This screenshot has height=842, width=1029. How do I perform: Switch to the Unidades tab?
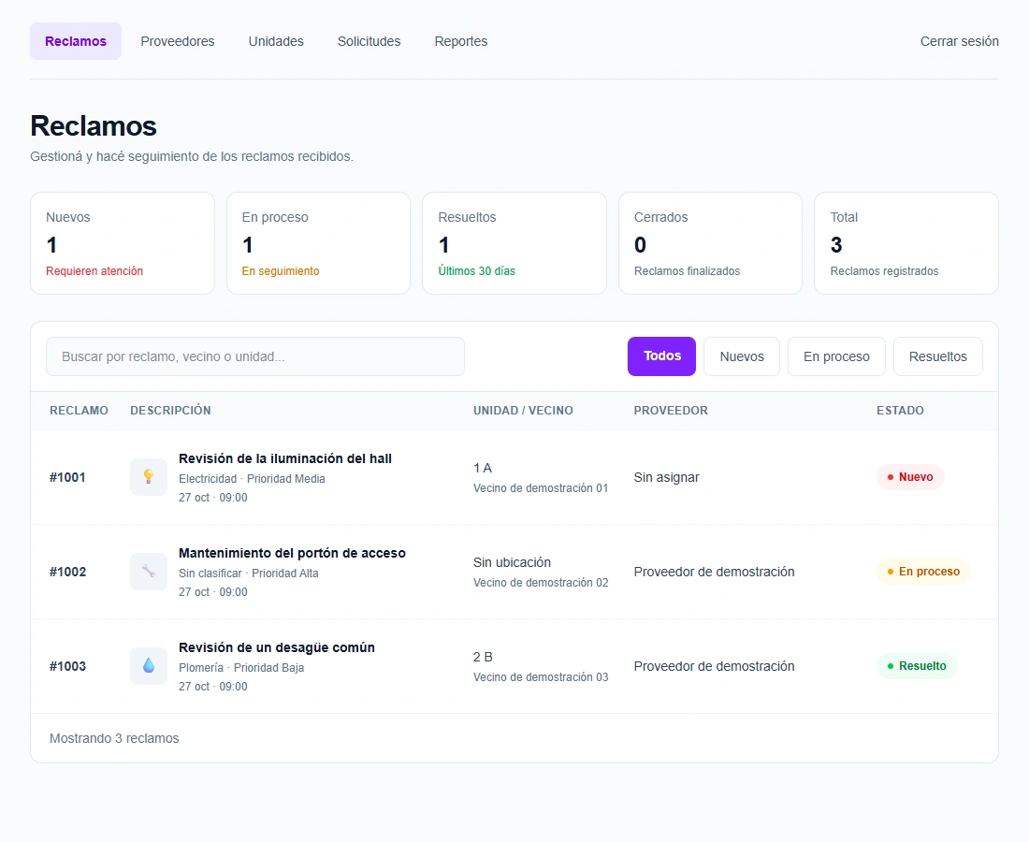(x=276, y=41)
